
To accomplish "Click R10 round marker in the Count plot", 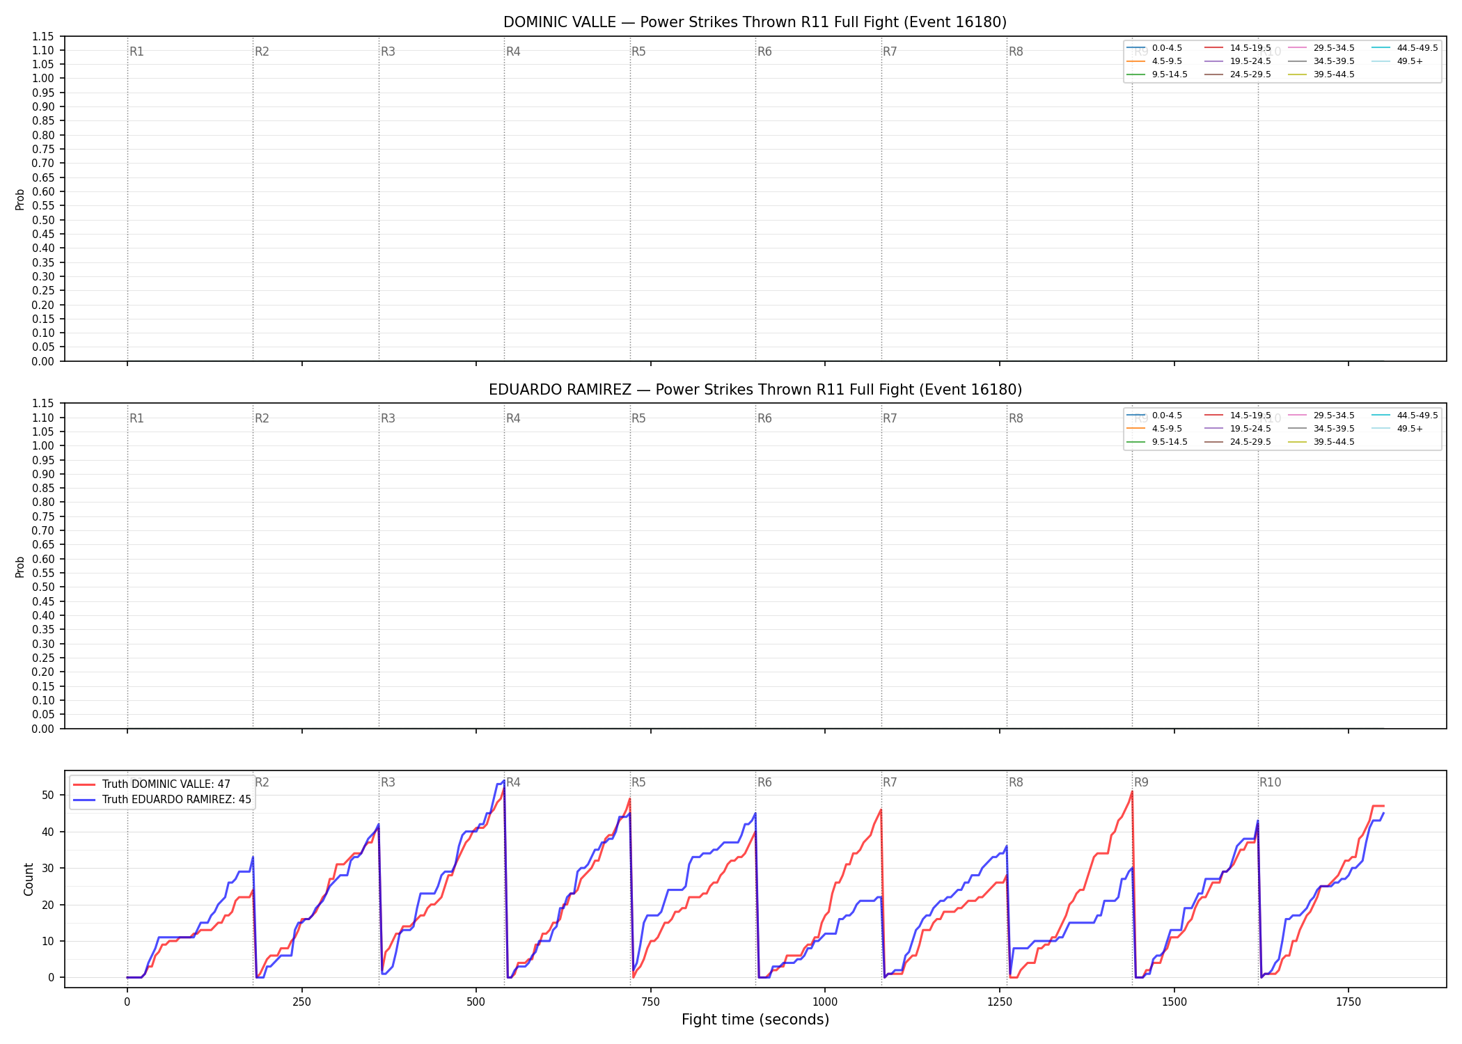I will (x=1270, y=782).
